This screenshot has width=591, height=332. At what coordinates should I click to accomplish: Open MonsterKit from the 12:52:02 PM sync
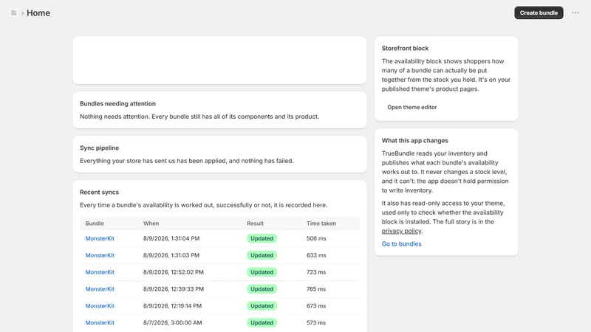tap(100, 272)
